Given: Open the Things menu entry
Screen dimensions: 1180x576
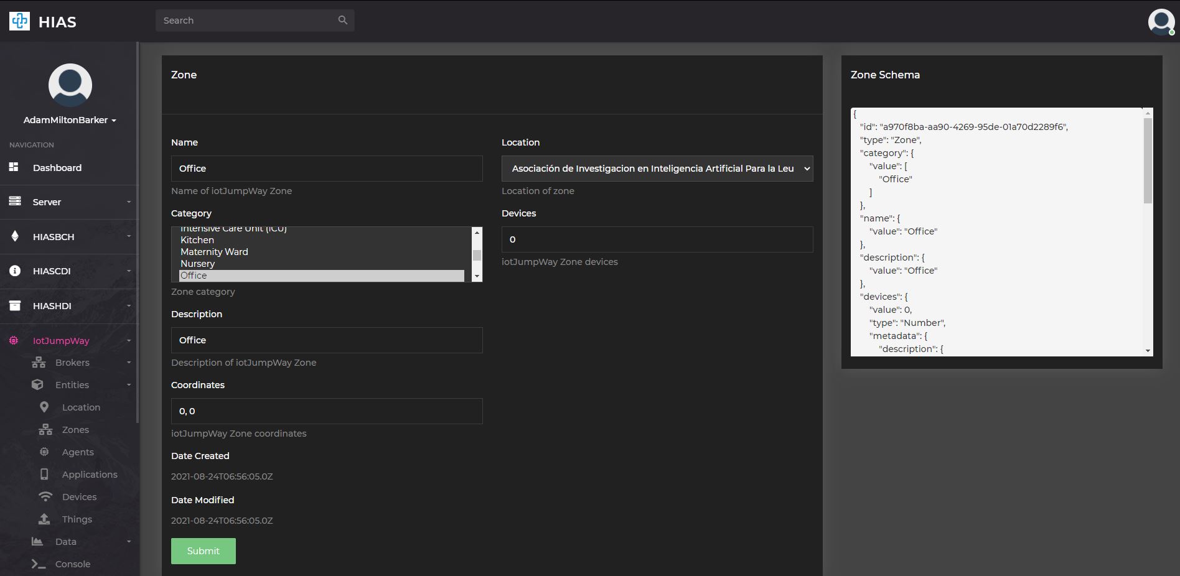Looking at the screenshot, I should click(x=77, y=519).
